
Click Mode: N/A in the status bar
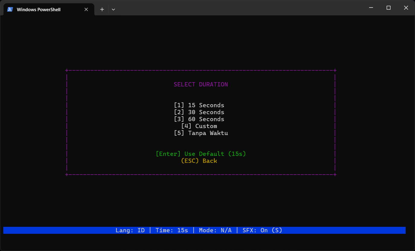(x=215, y=230)
